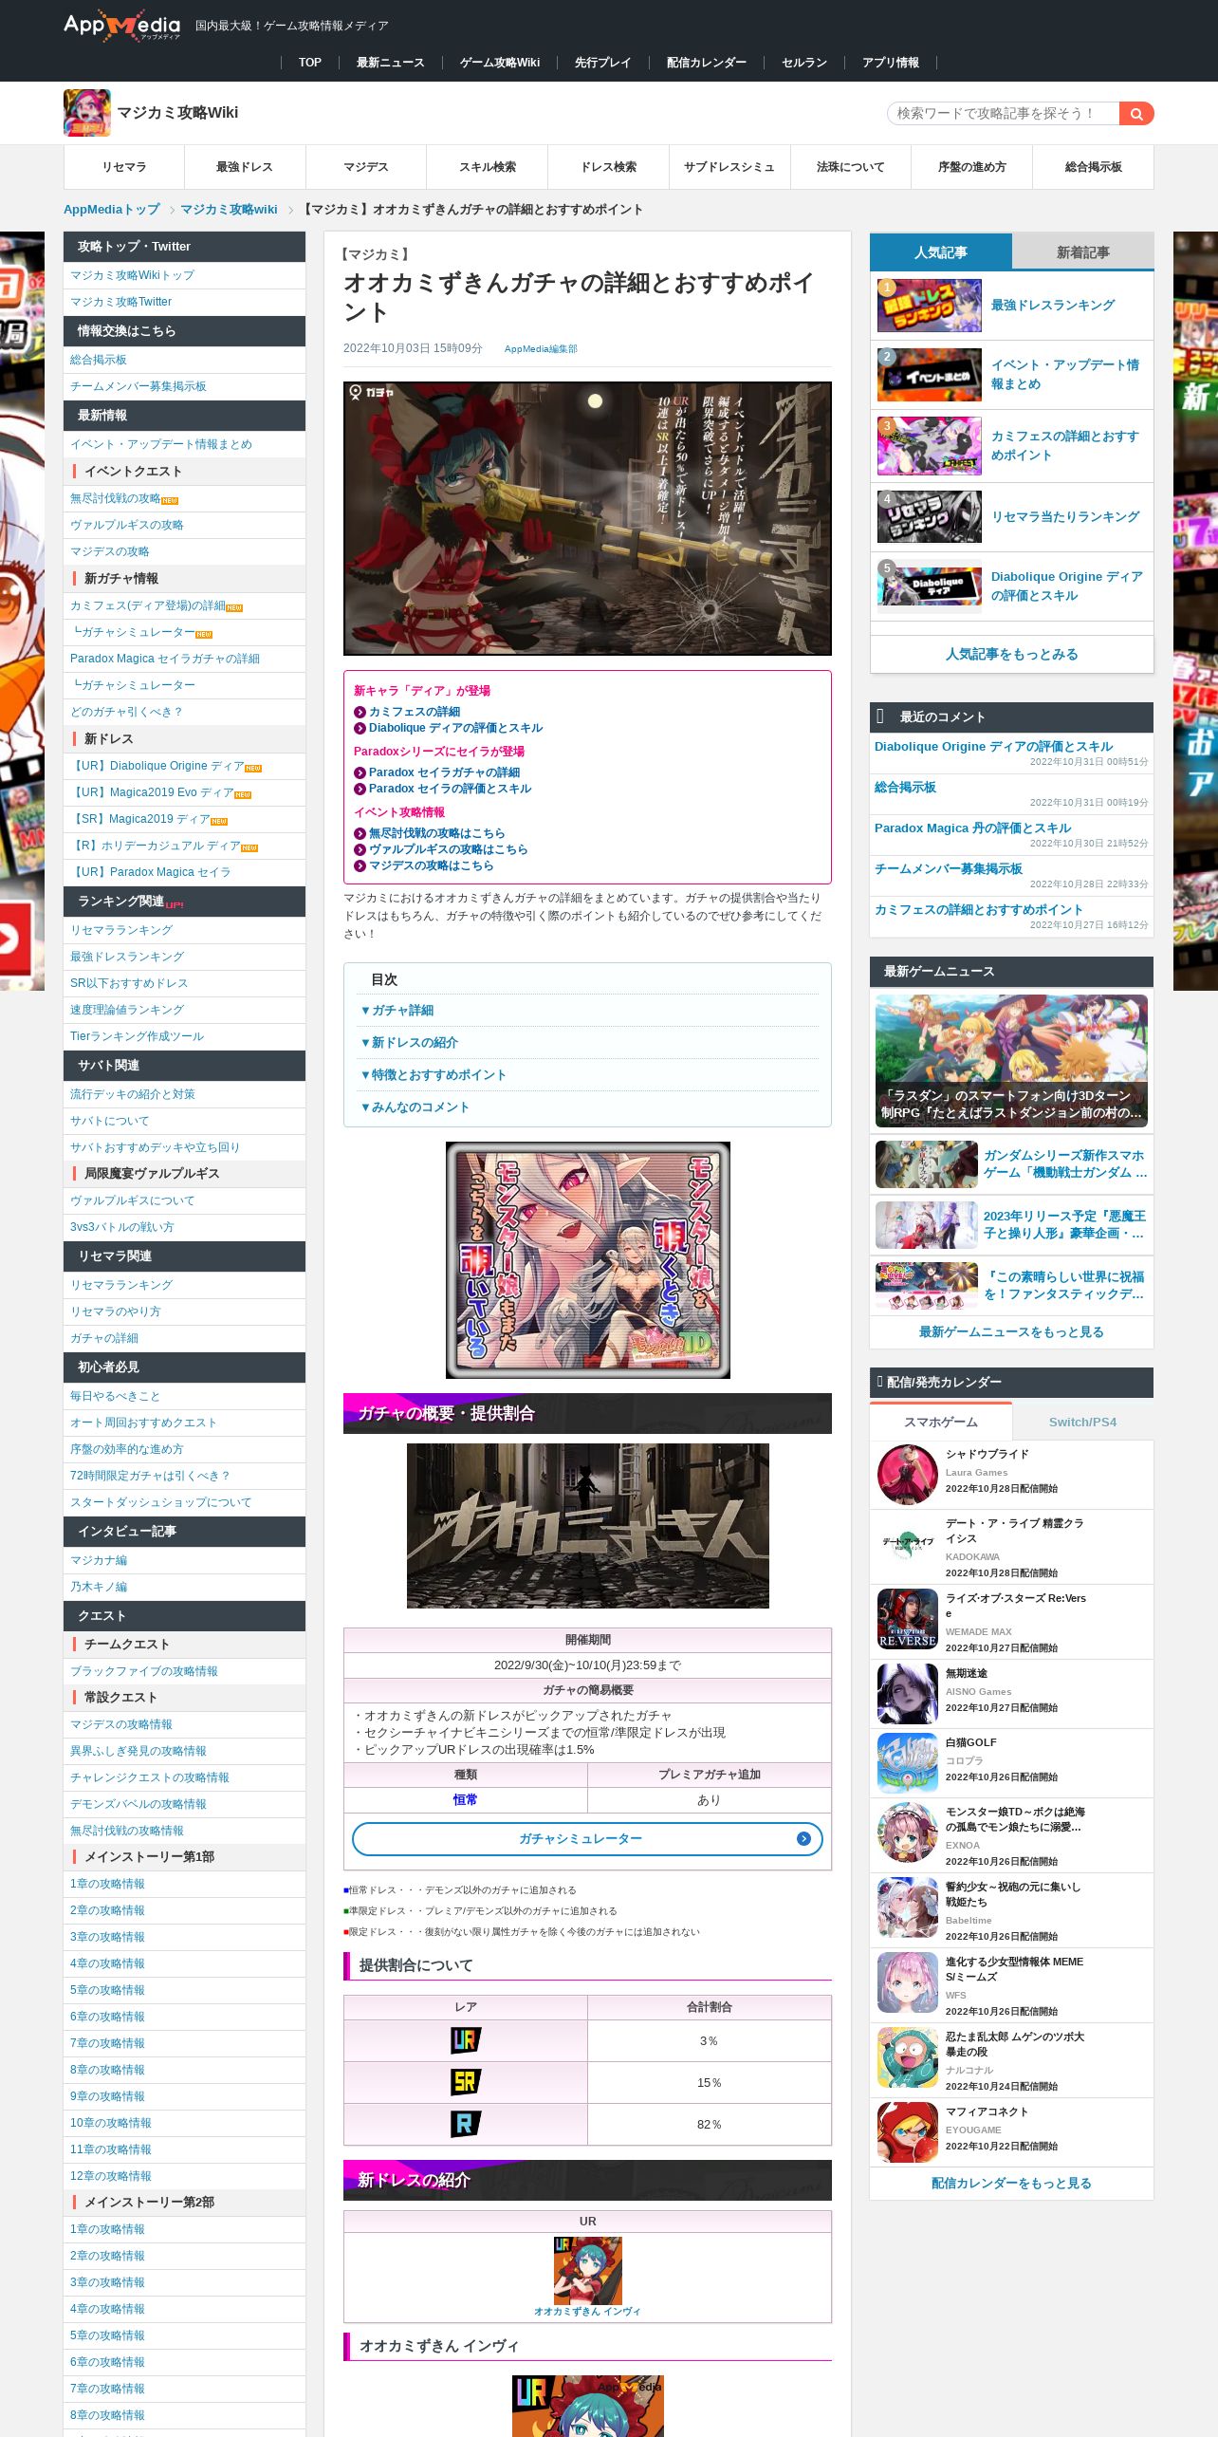1218x2437 pixels.
Task: Switch to the 新着記事 tab
Action: pos(1082,252)
